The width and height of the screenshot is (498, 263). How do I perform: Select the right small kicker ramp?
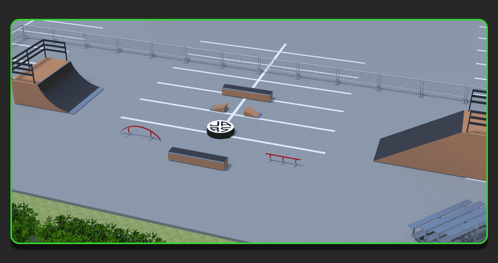252,112
